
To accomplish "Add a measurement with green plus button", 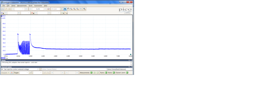I will point(91,72).
